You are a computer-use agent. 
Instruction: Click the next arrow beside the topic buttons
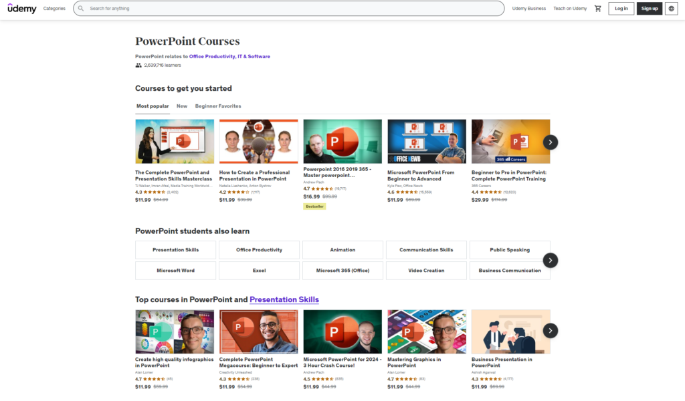pyautogui.click(x=550, y=260)
